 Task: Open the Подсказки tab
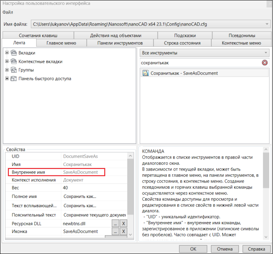pyautogui.click(x=185, y=36)
